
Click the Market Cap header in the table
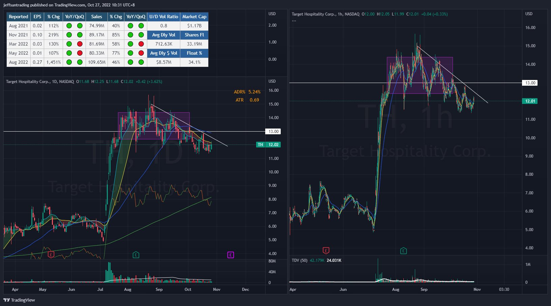[x=194, y=17]
